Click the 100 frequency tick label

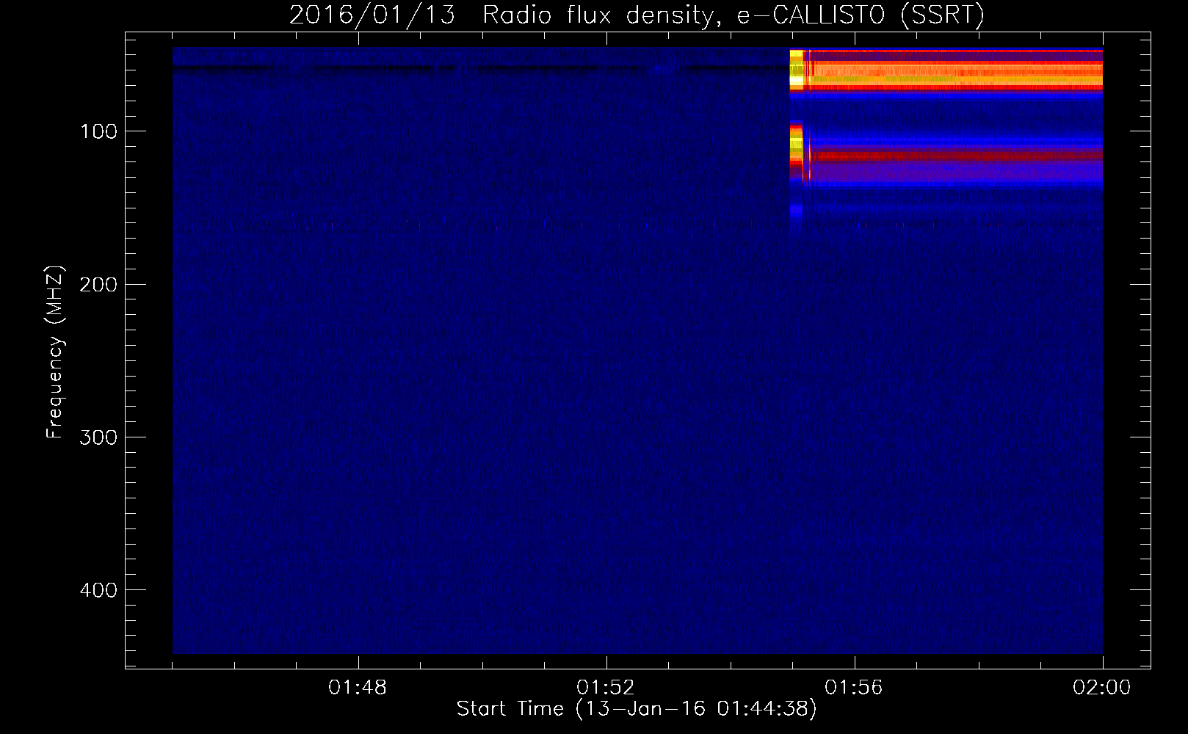[98, 131]
